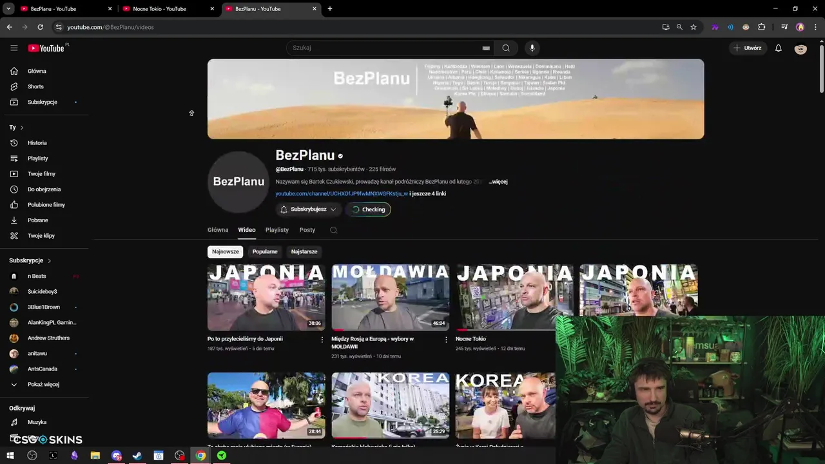This screenshot has height=464, width=825.
Task: Open the Chrome three-dot menu
Action: (x=816, y=27)
